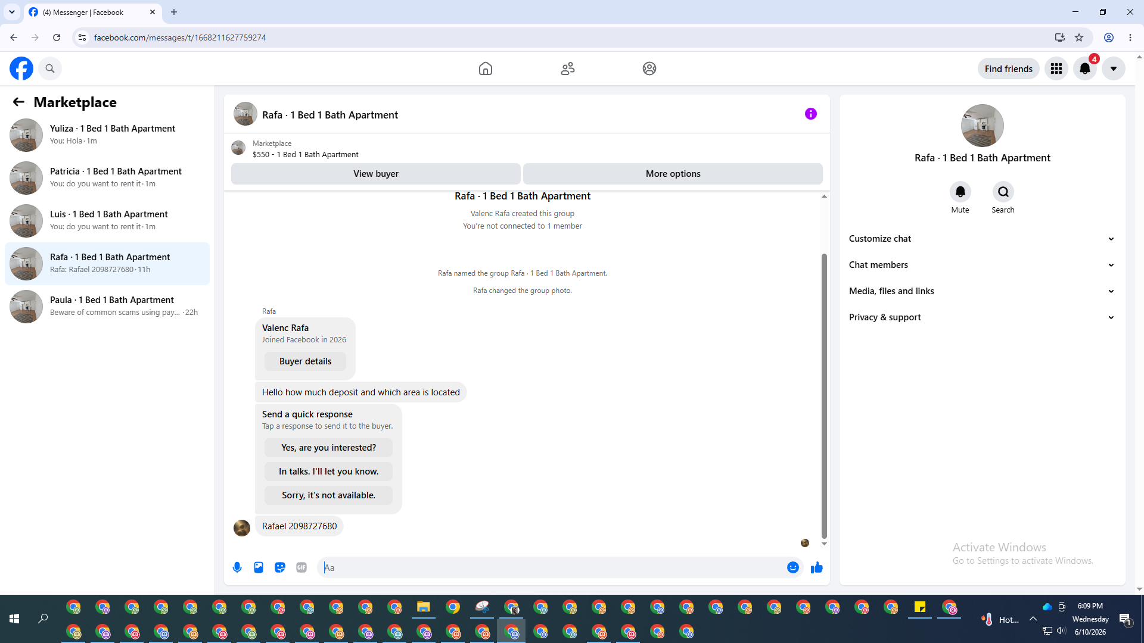Go back from Marketplace chats list
The image size is (1144, 643).
[18, 102]
